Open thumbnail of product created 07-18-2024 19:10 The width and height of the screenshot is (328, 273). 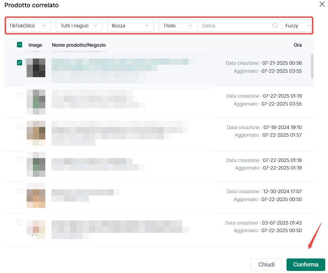[x=36, y=133]
